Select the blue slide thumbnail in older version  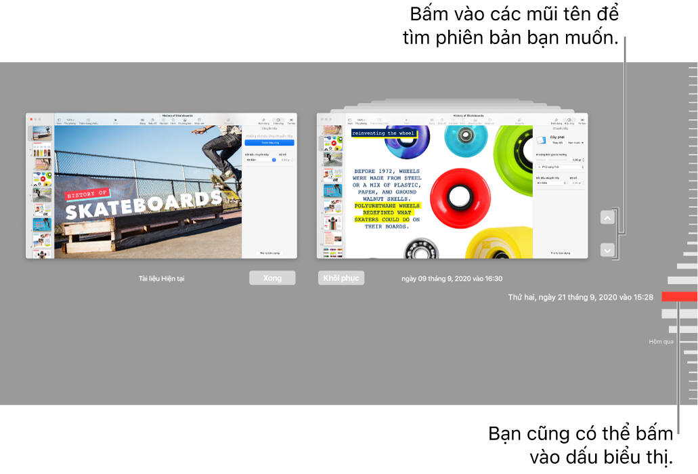(x=333, y=190)
